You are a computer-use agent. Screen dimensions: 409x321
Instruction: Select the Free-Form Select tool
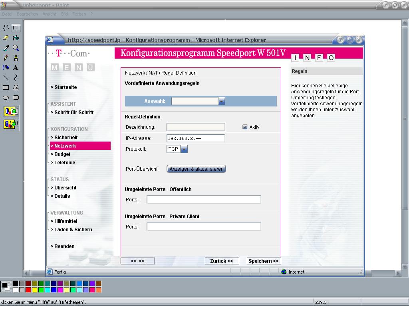(x=6, y=28)
